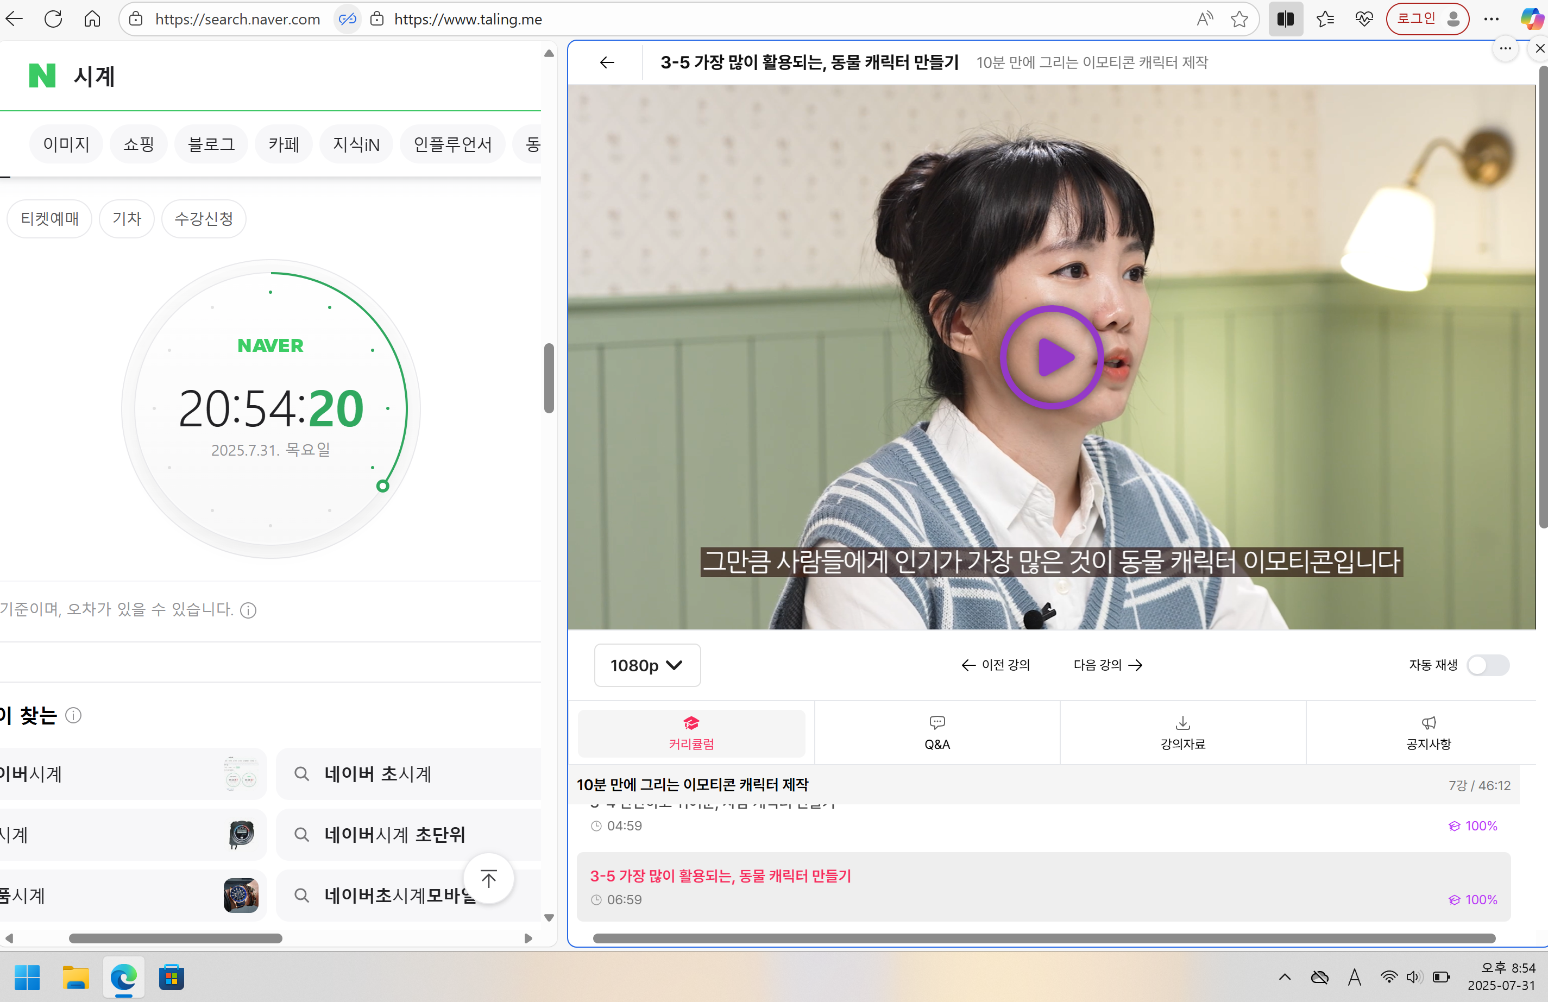Viewport: 1548px width, 1002px height.
Task: Open the 공지사항 notices section
Action: click(x=1429, y=733)
